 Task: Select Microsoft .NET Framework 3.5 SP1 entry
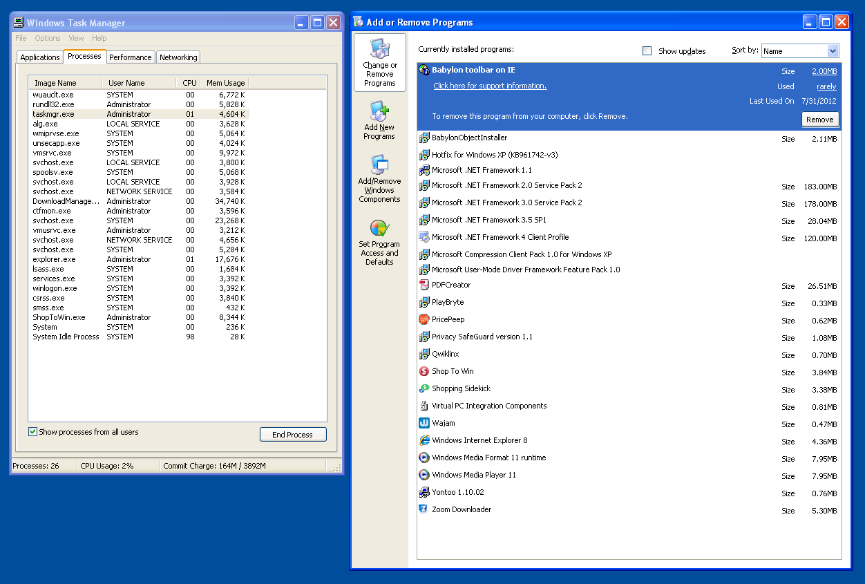pos(629,220)
